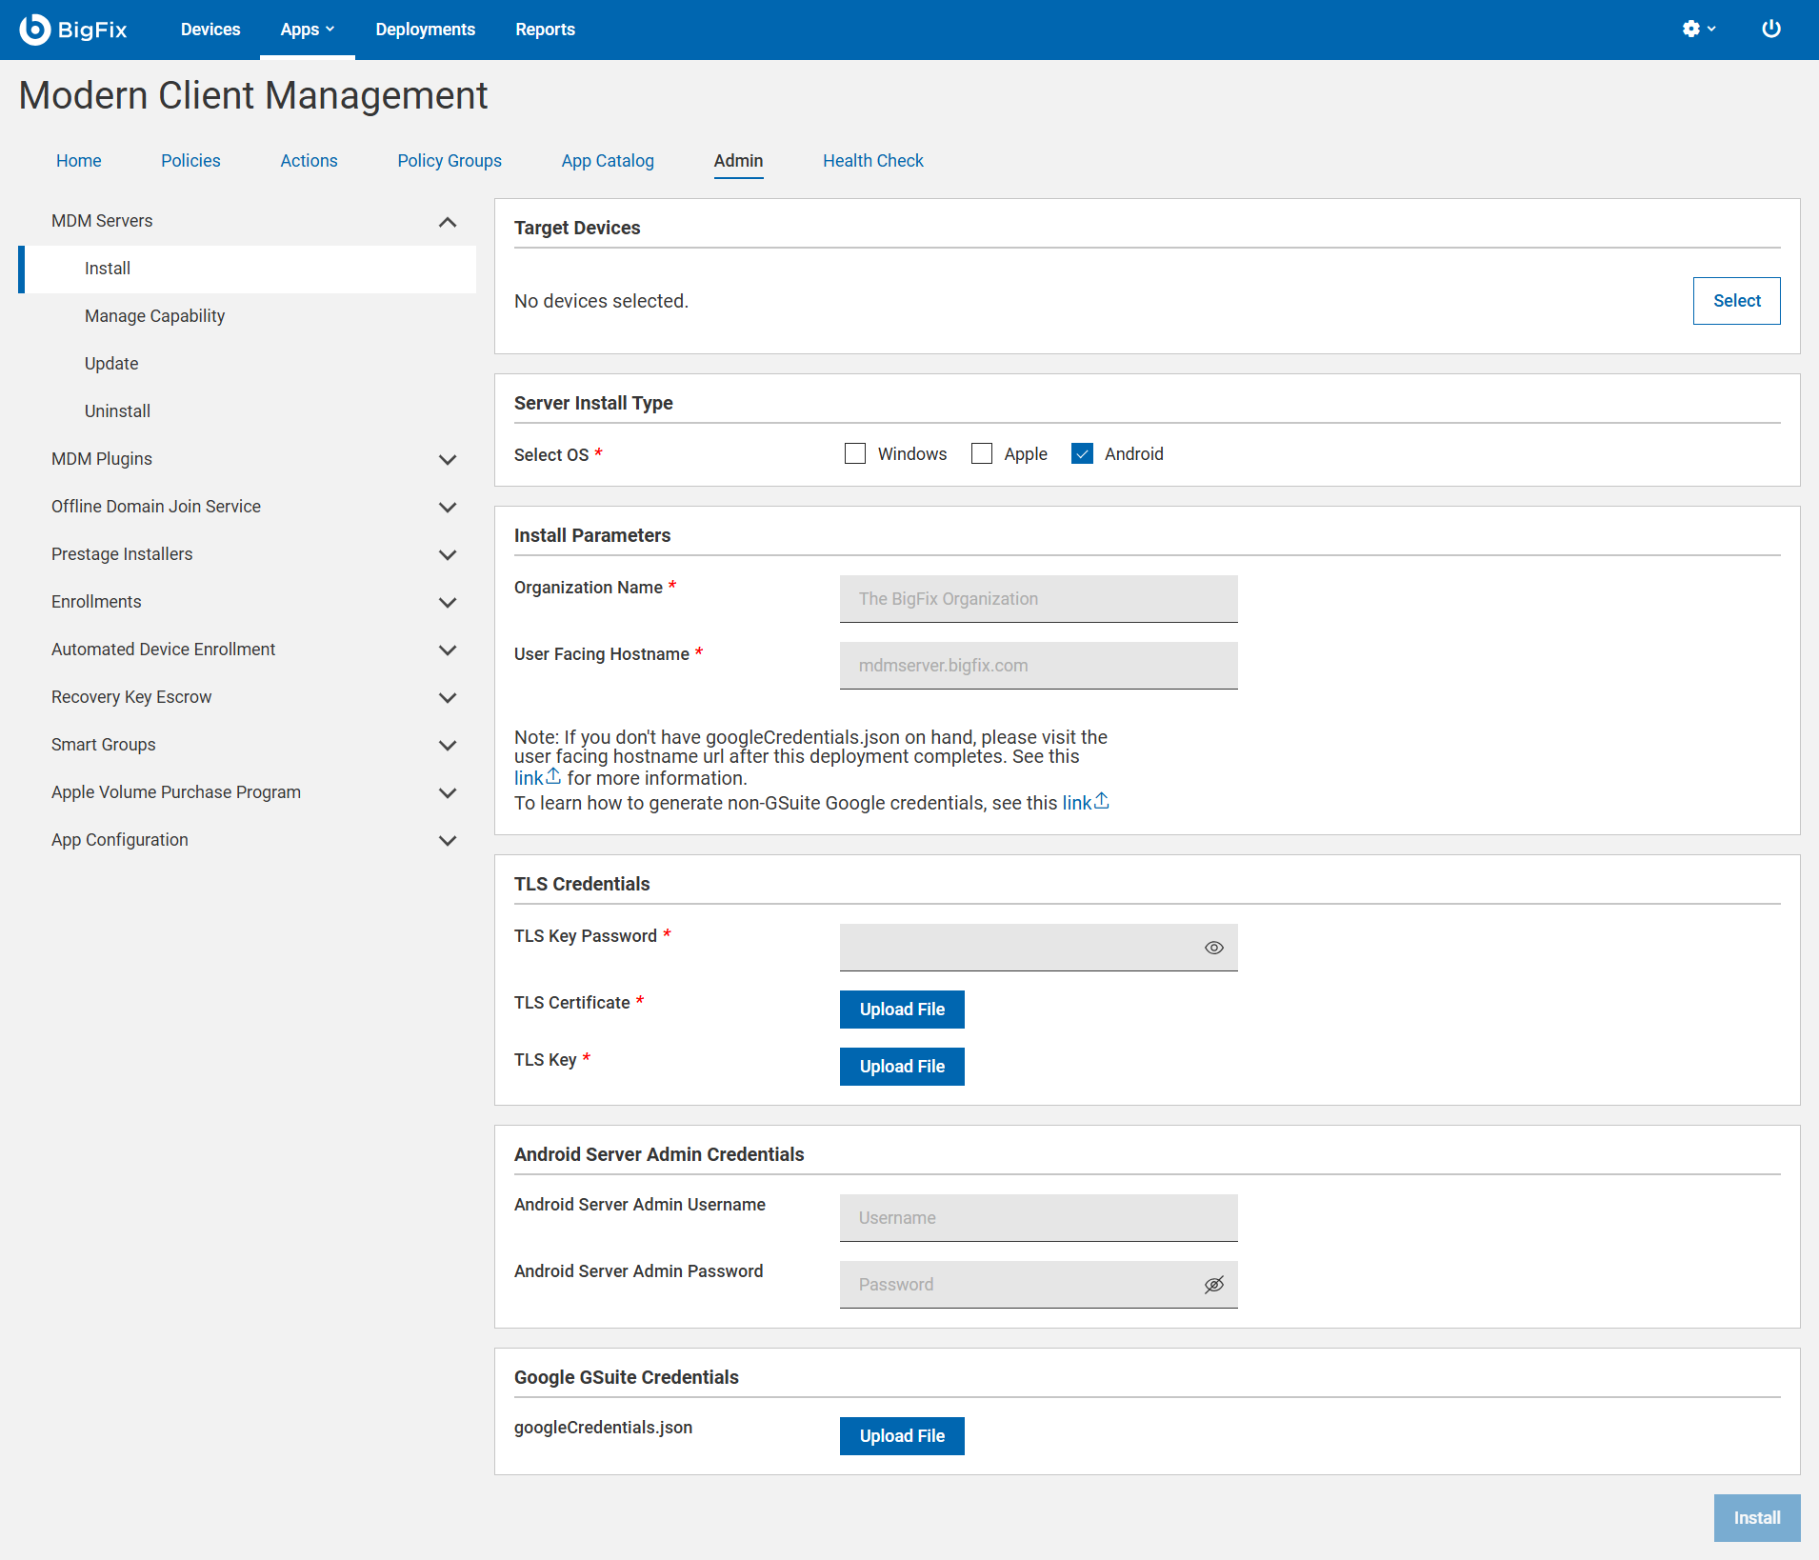
Task: Open non-GSuite credentials external link icon
Action: point(1101,802)
